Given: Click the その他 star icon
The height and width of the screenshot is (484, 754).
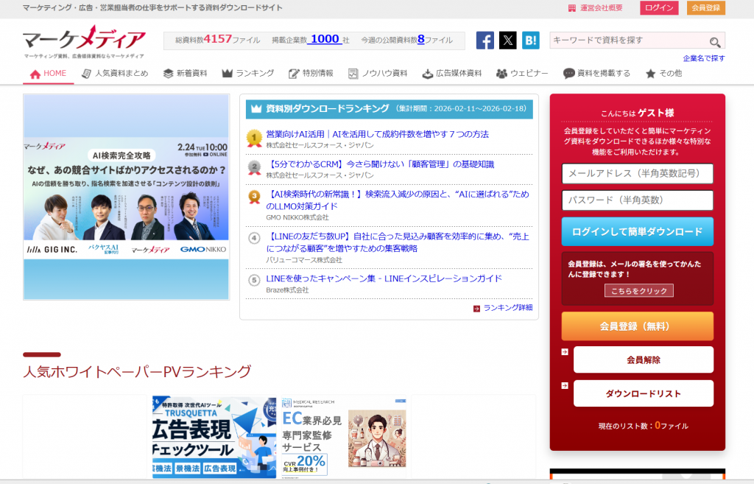Looking at the screenshot, I should tap(651, 74).
